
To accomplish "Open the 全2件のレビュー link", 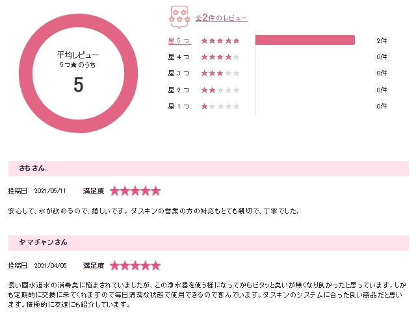I will coord(221,18).
